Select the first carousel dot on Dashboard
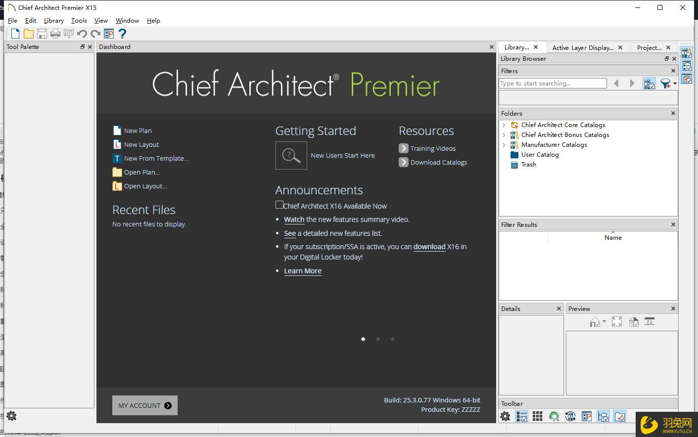This screenshot has width=698, height=437. [363, 339]
